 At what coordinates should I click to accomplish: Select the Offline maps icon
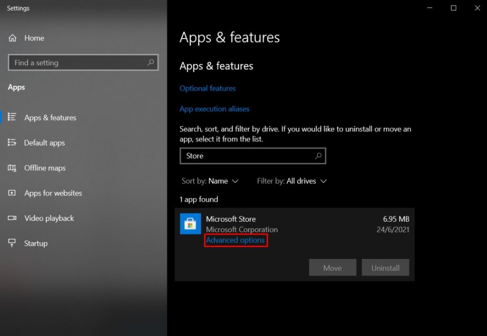click(x=13, y=168)
